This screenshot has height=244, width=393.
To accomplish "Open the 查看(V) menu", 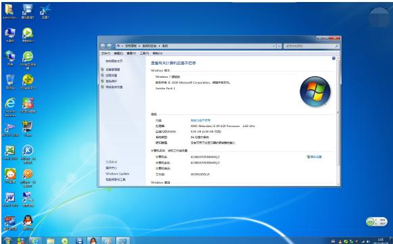I will click(131, 53).
